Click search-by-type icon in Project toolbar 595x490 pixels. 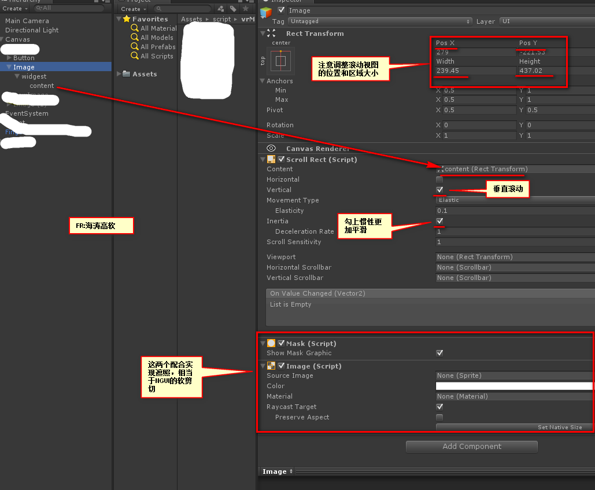pyautogui.click(x=221, y=8)
